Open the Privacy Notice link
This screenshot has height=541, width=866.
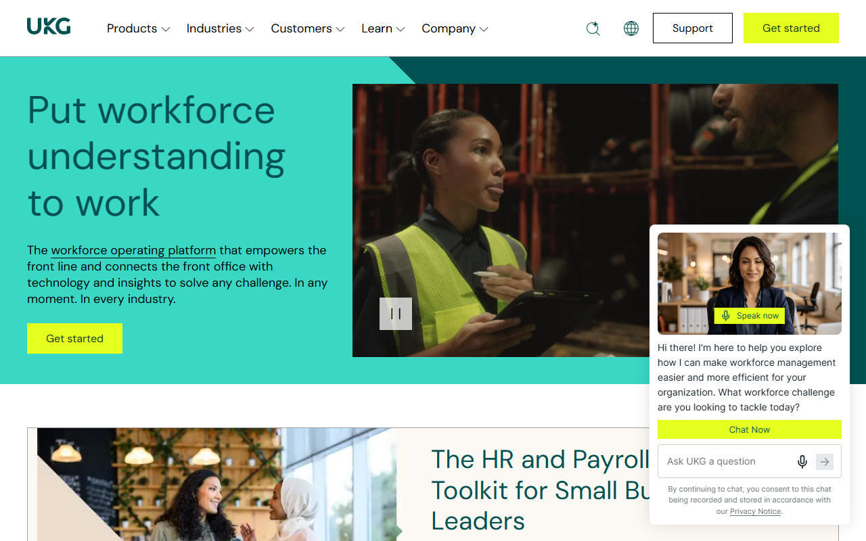pos(756,511)
